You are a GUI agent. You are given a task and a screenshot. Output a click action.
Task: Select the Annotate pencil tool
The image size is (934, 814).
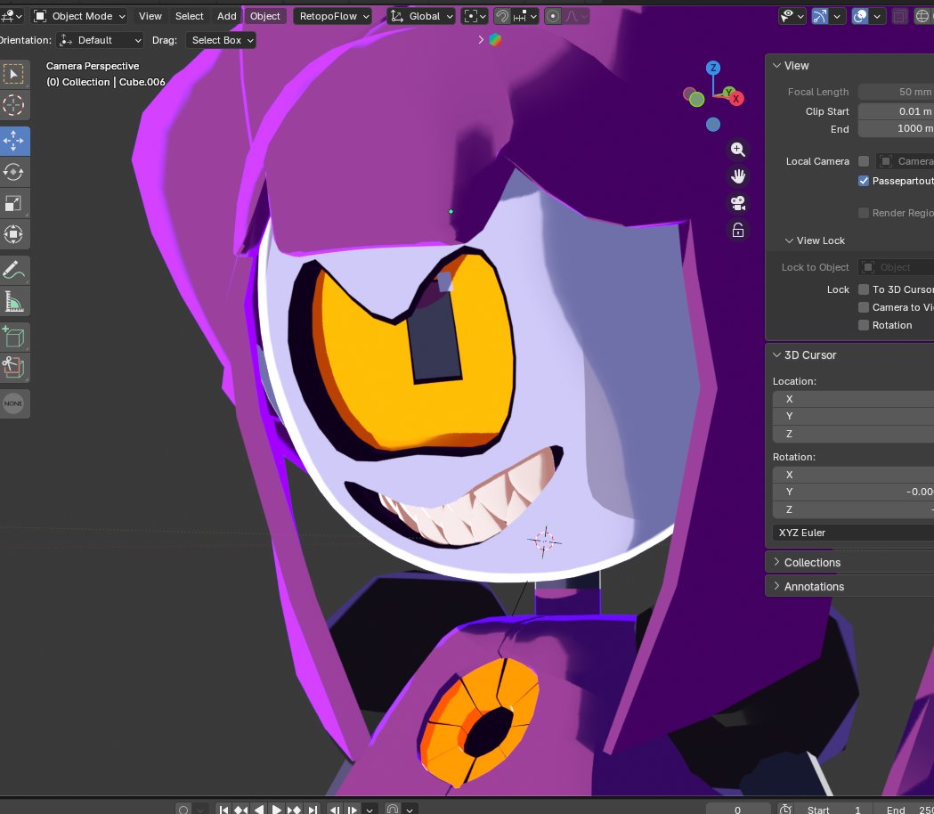click(13, 270)
